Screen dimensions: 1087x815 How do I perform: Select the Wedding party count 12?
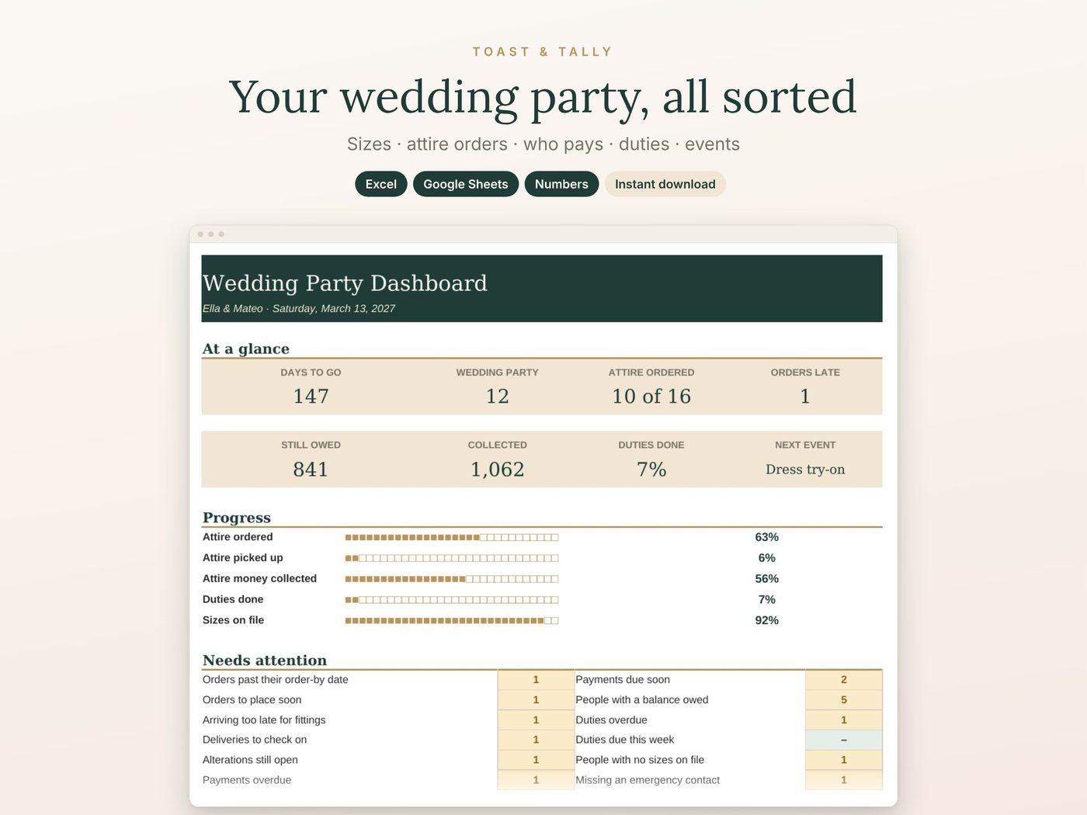tap(497, 396)
